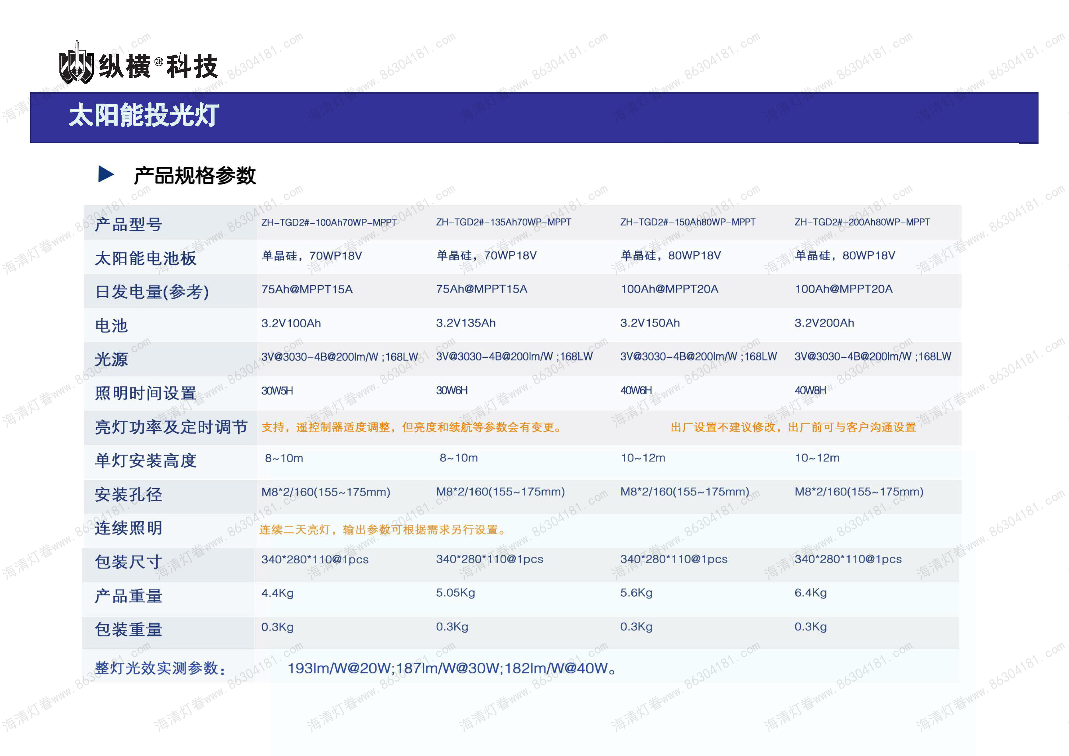Click the 3.2V200Ah battery cell
The height and width of the screenshot is (756, 1069).
[x=824, y=323]
